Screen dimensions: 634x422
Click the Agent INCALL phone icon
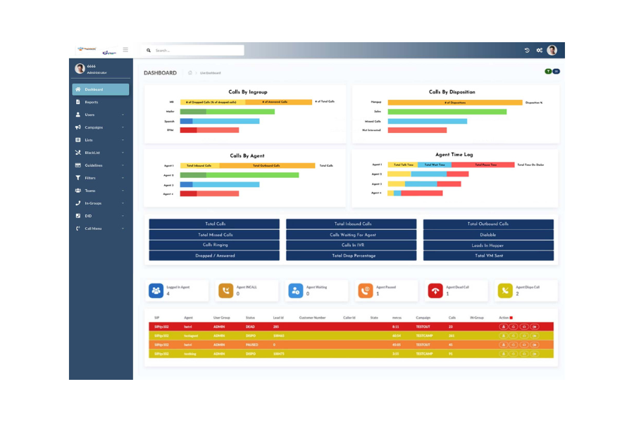tap(225, 290)
